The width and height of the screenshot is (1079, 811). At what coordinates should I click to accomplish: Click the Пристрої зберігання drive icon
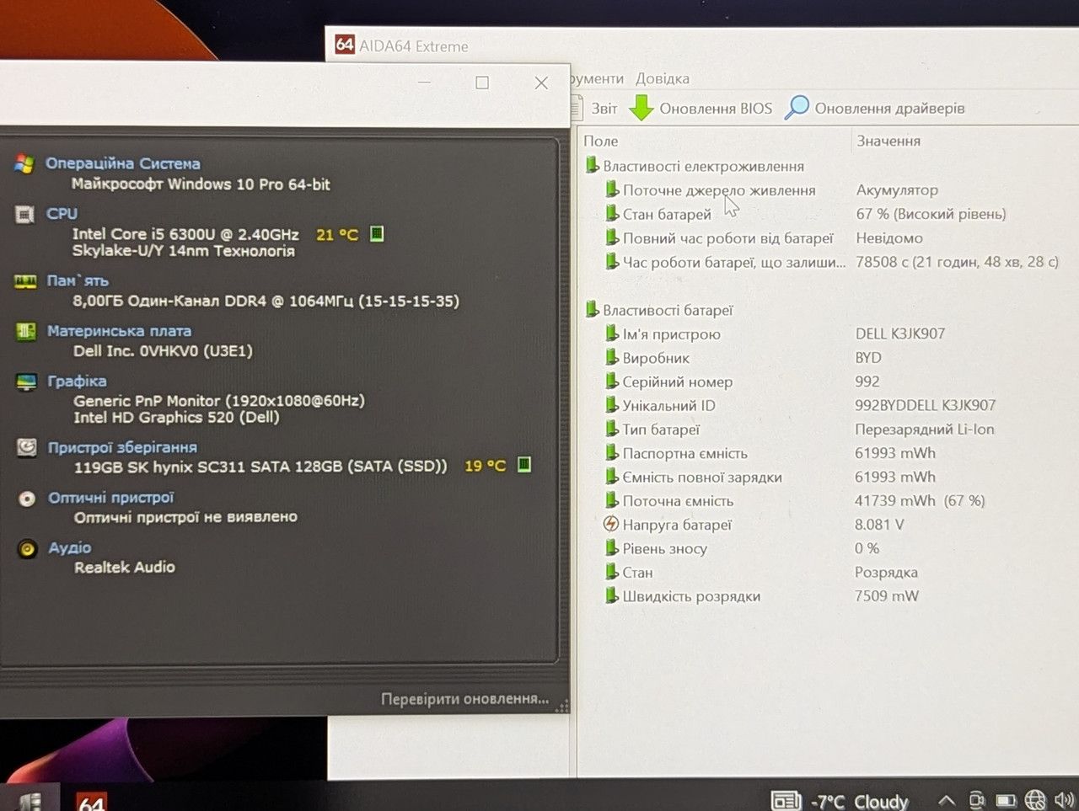[x=27, y=447]
